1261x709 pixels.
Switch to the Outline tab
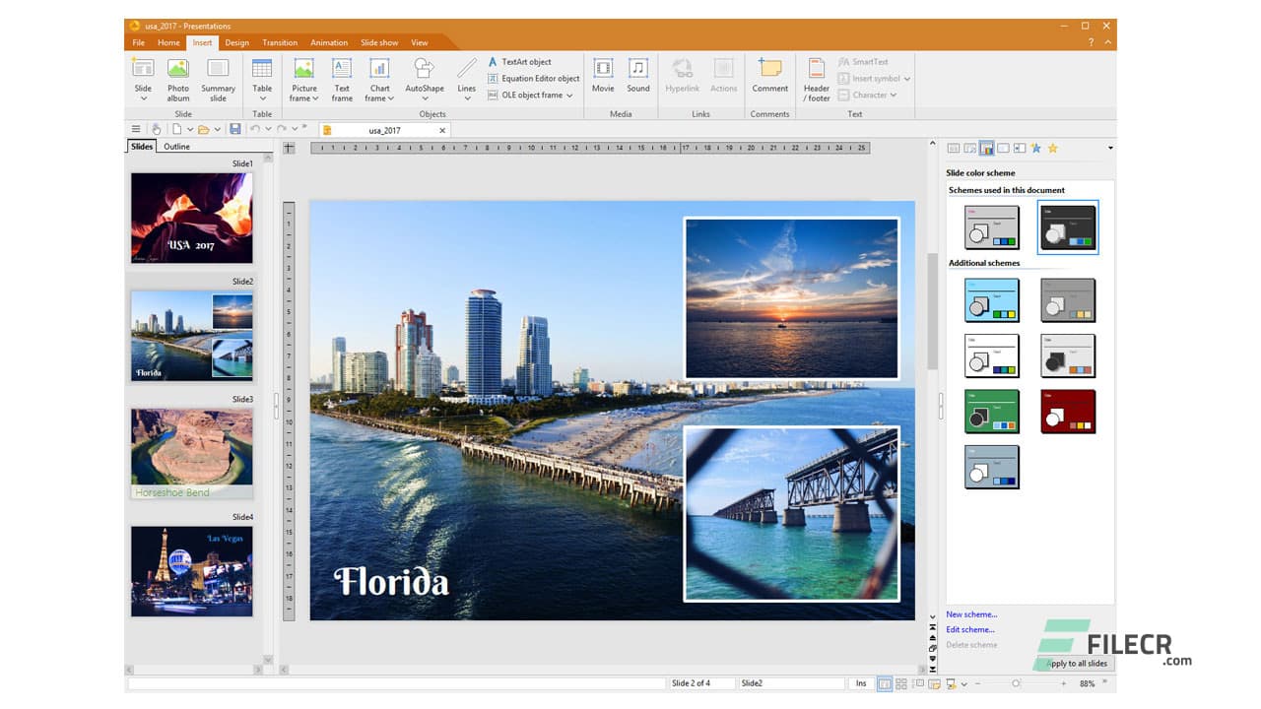(x=177, y=147)
